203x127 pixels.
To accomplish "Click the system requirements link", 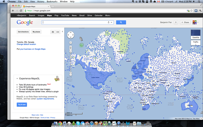I will pyautogui.click(x=45, y=99).
